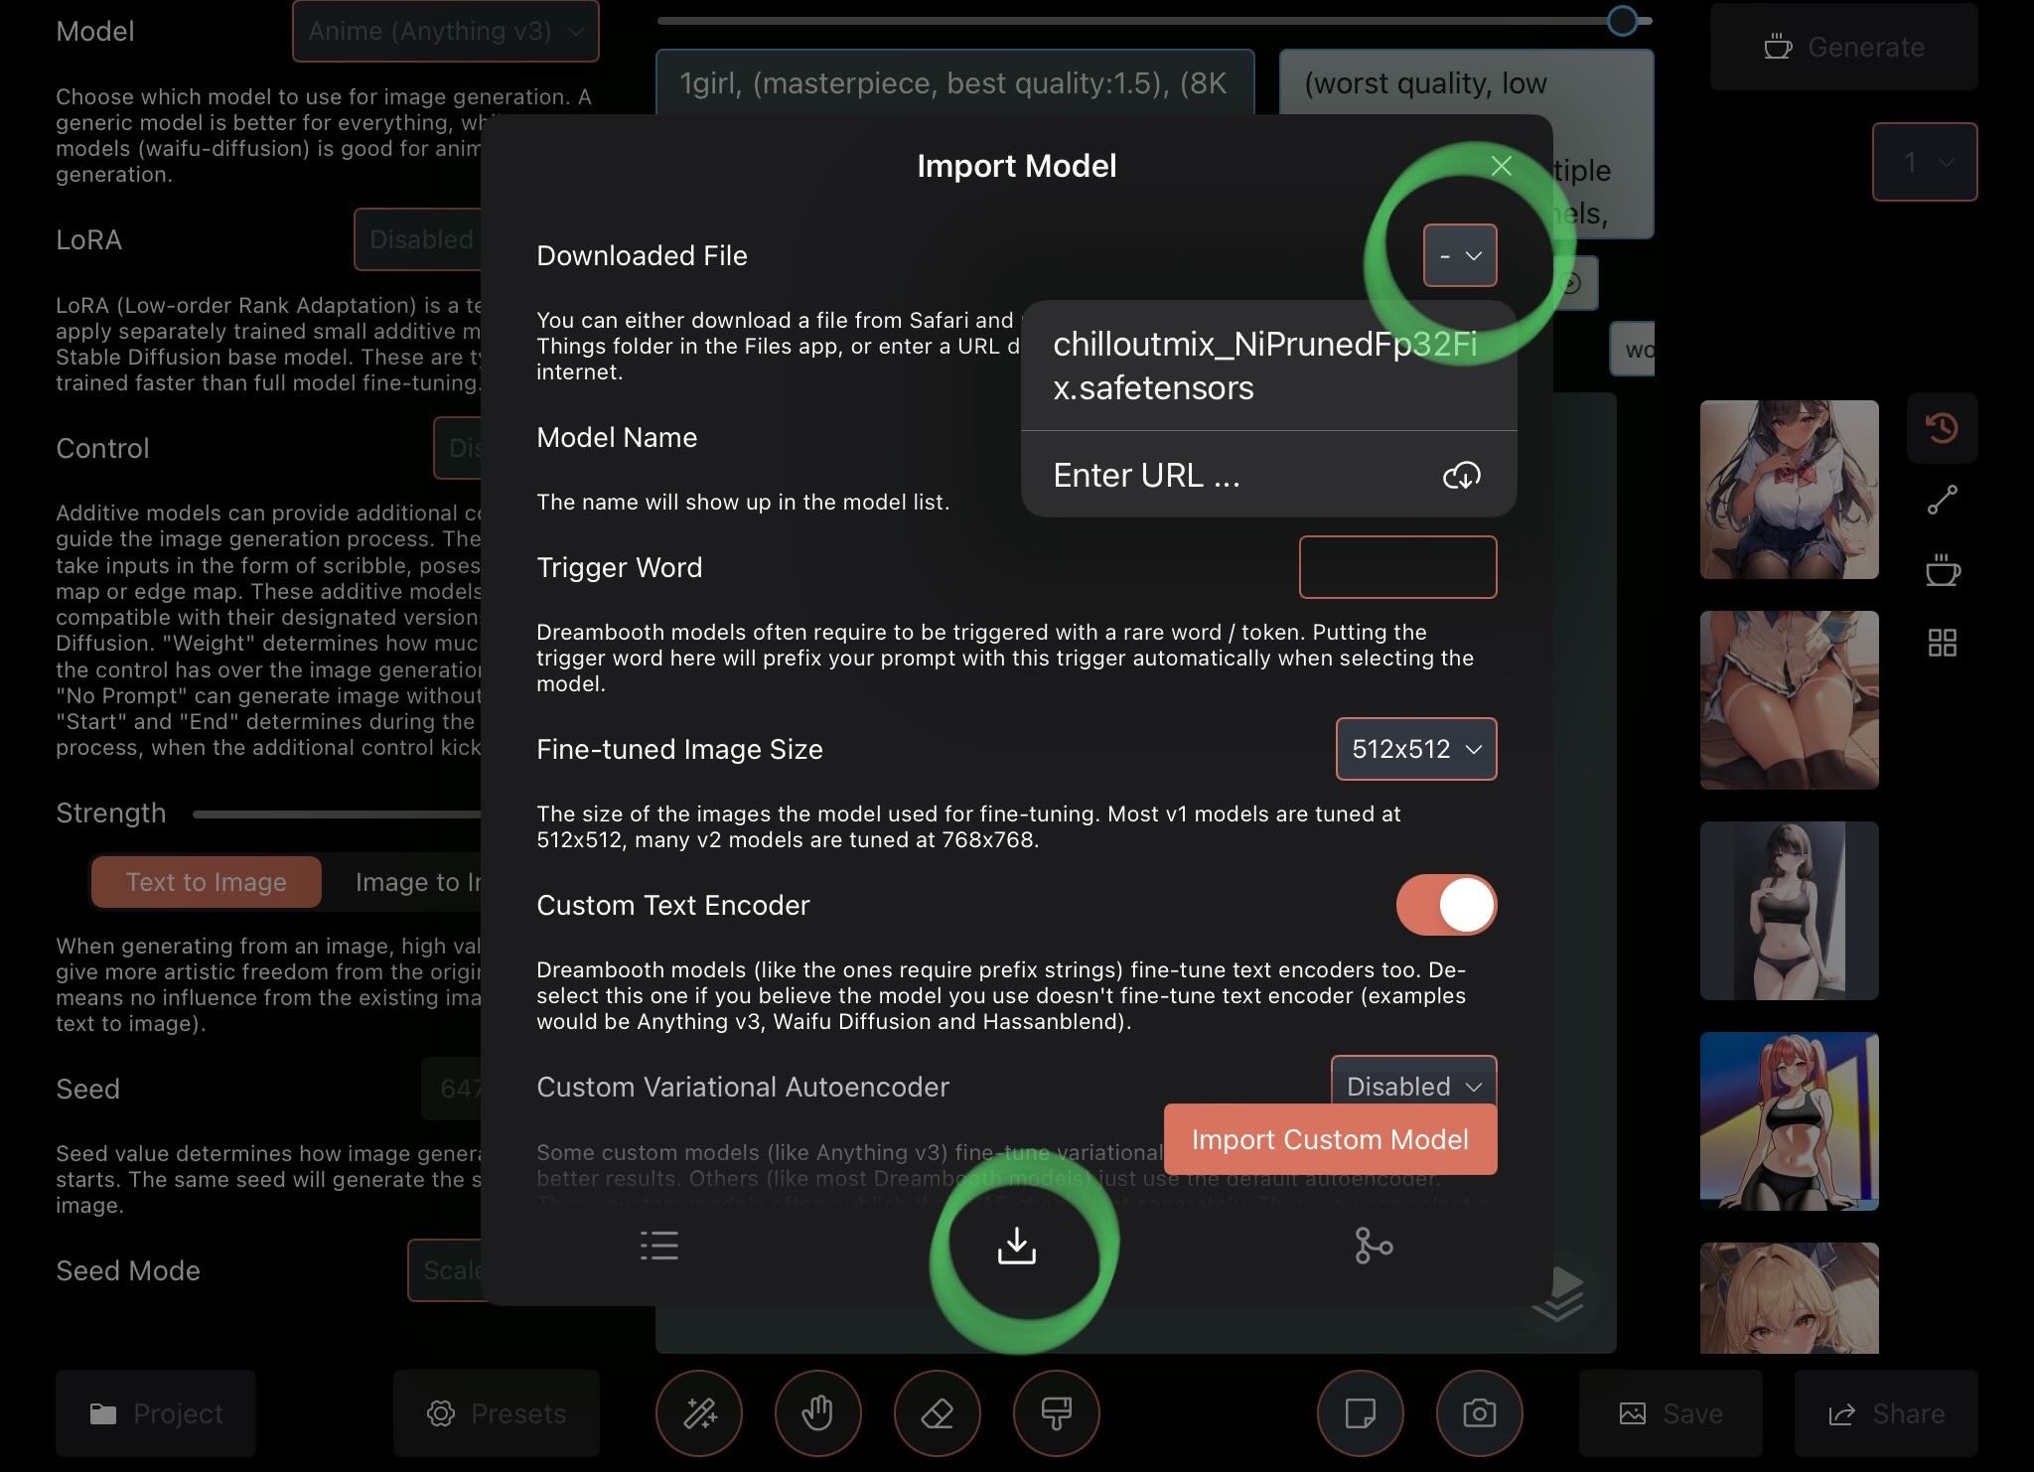This screenshot has height=1472, width=2034.
Task: Select the hand pan tool
Action: pos(817,1413)
